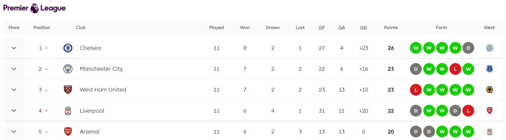The image size is (506, 140).
Task: Open the West Ham United club link
Action: 103,90
